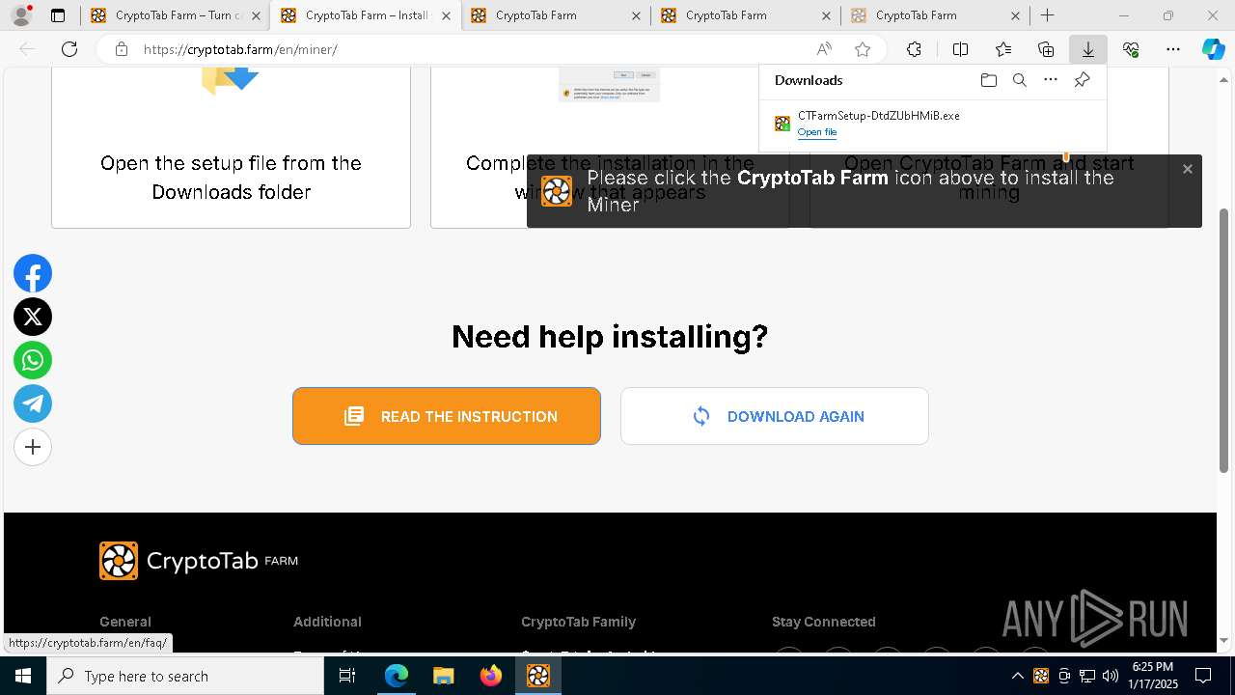
Task: Toggle the Downloads toolbar button
Action: click(x=1087, y=49)
